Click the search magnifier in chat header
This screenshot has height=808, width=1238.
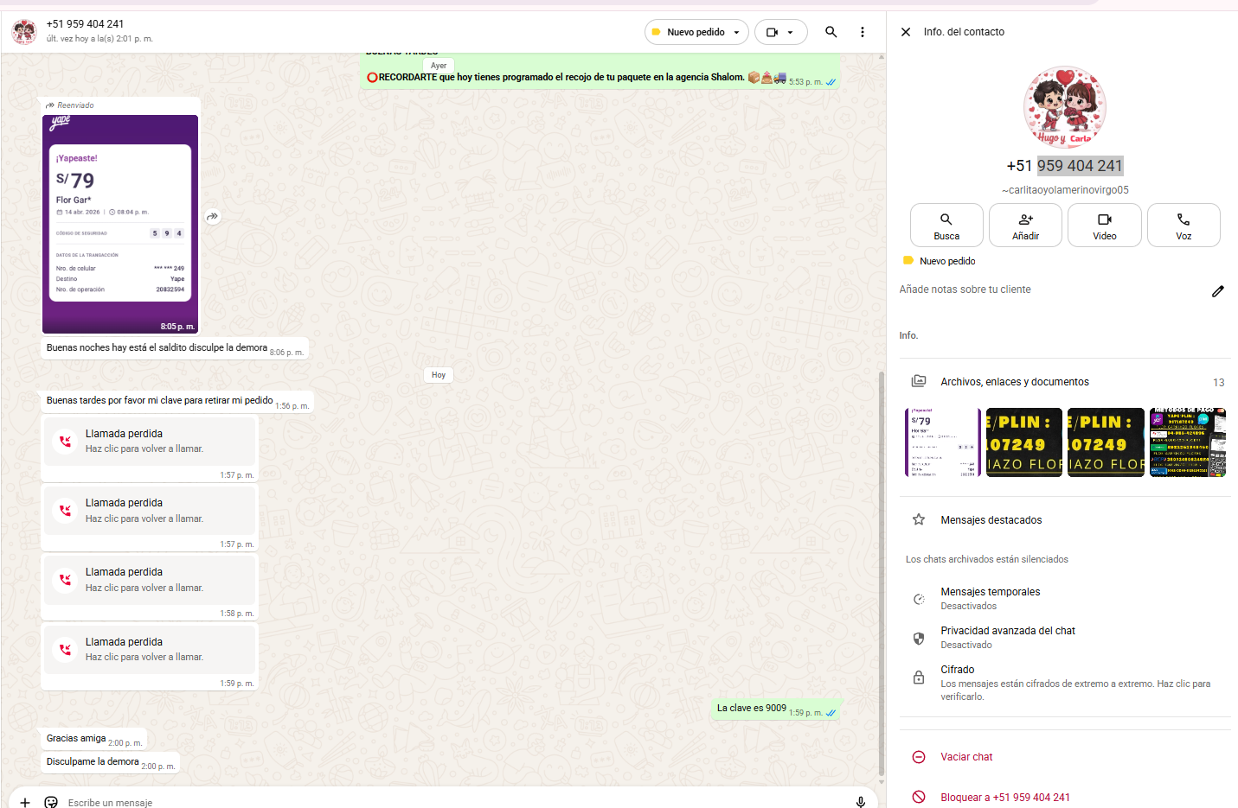(x=831, y=32)
